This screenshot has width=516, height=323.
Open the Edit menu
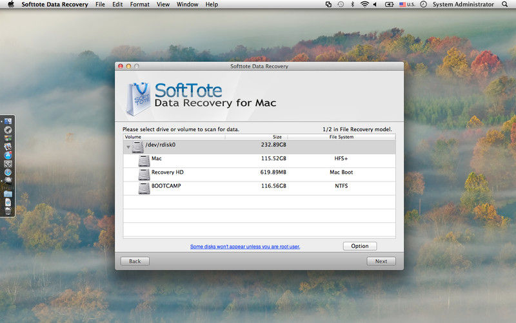tap(117, 5)
